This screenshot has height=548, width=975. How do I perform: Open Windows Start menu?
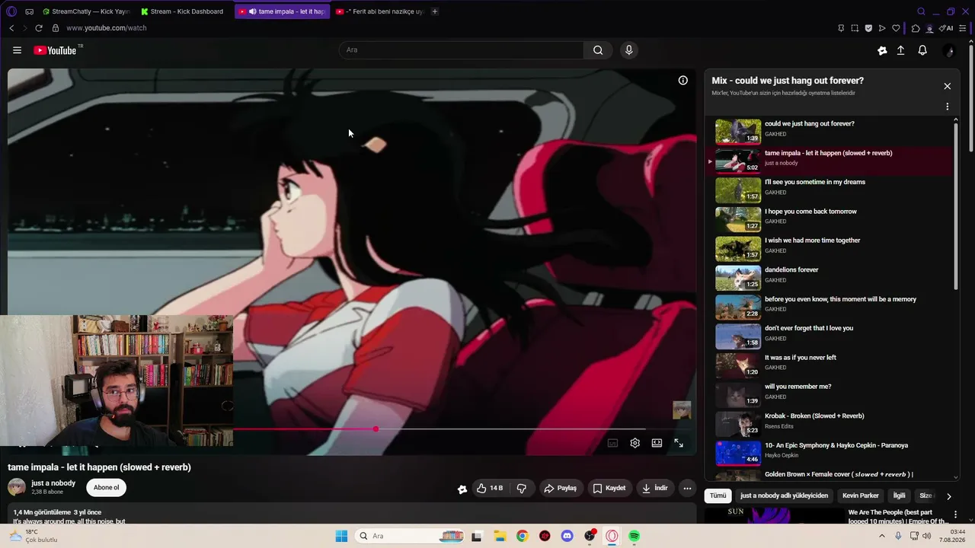[341, 536]
